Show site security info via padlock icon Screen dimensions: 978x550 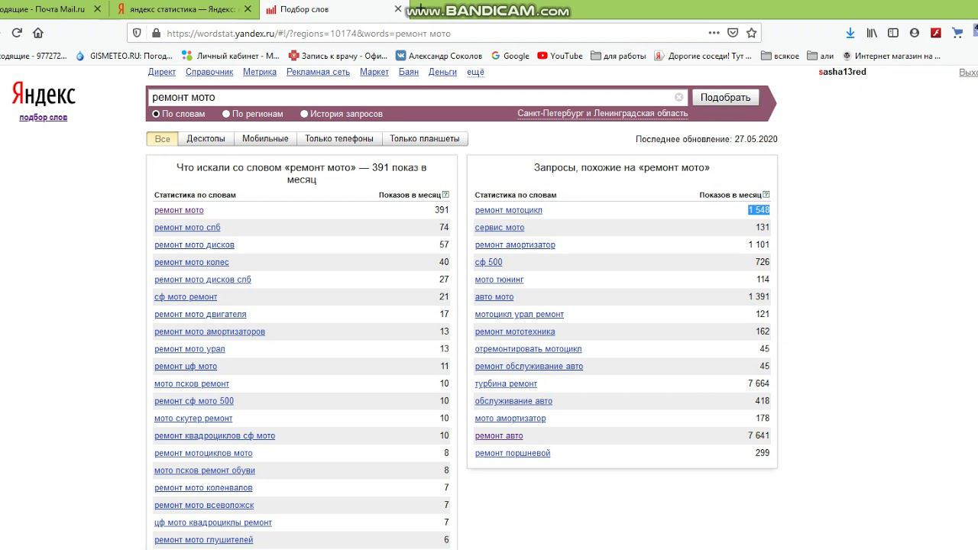156,33
